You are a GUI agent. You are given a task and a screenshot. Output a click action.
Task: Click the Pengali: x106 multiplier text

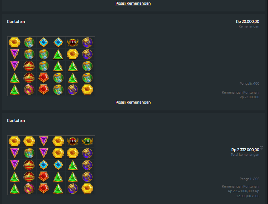249,179
